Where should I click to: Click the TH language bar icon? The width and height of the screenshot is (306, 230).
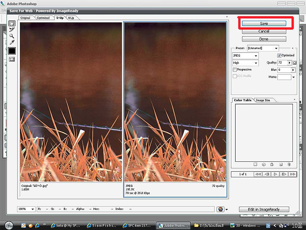pyautogui.click(x=268, y=226)
